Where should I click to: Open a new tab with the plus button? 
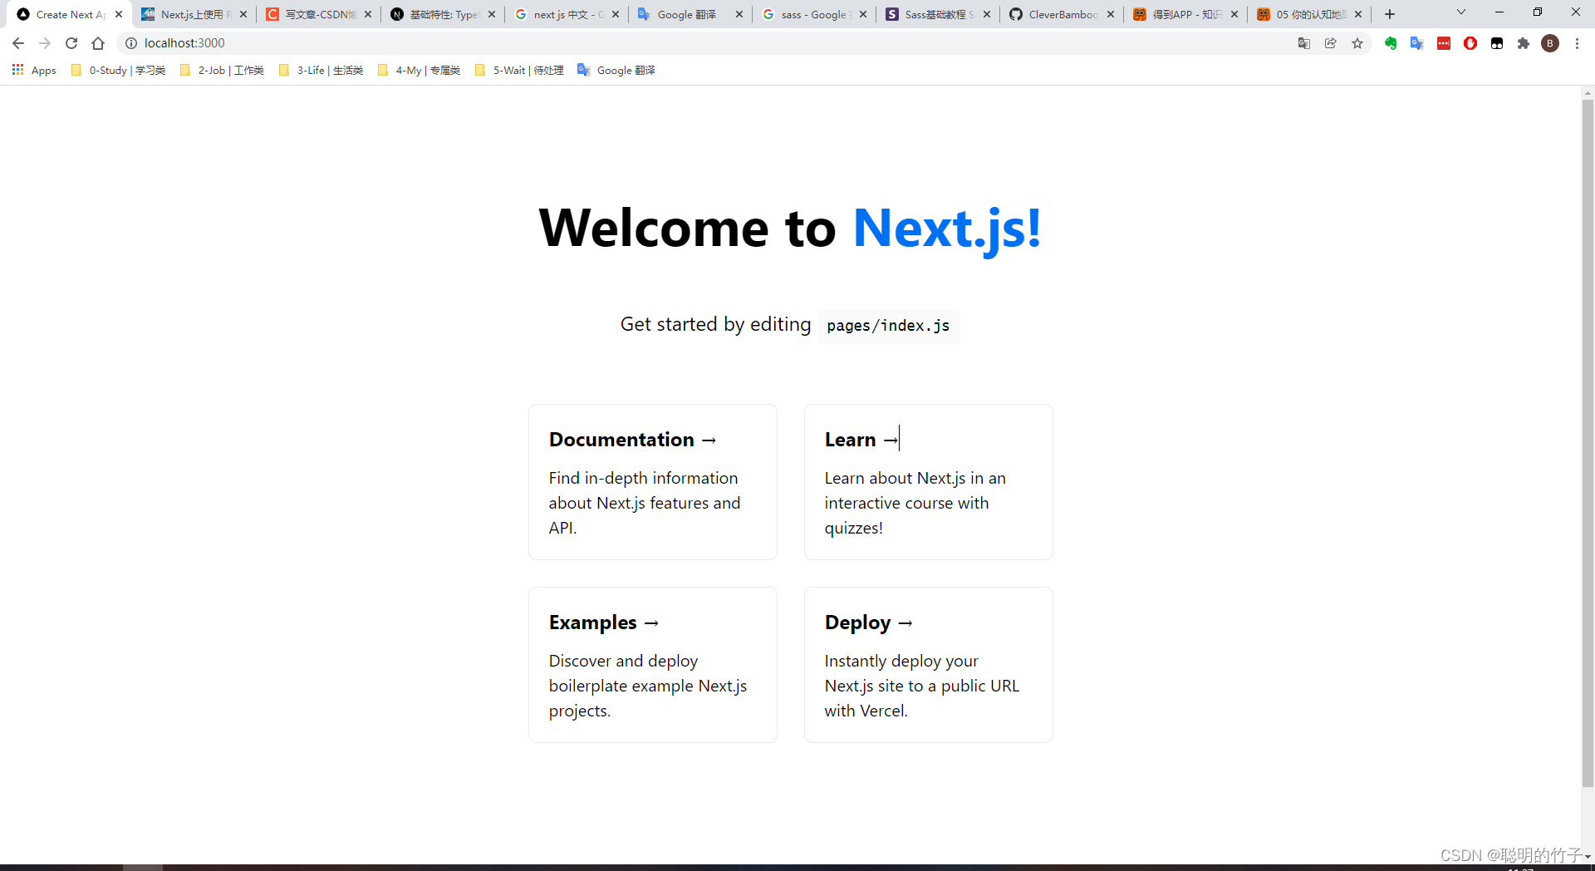1390,14
